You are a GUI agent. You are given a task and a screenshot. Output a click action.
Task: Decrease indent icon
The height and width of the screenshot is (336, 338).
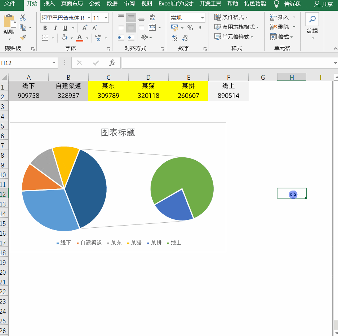[x=121, y=38]
